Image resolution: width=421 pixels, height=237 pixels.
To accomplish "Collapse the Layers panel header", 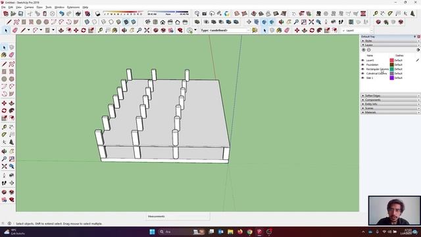I will (x=390, y=45).
